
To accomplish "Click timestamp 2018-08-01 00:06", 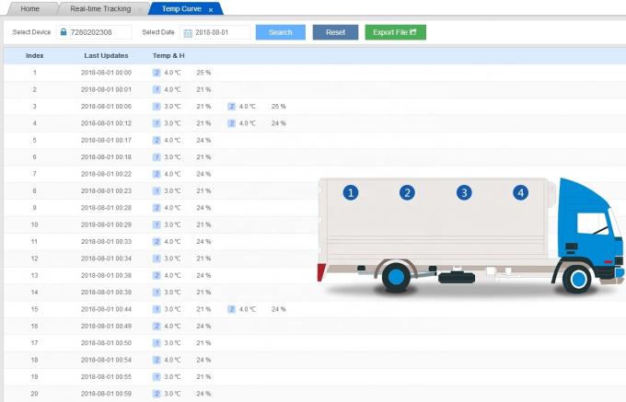I will click(106, 107).
